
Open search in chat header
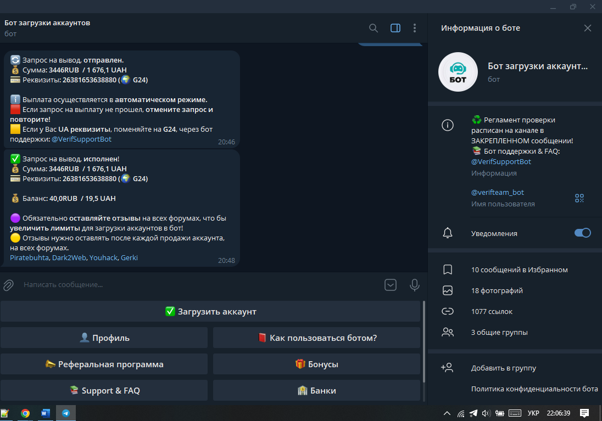[374, 28]
